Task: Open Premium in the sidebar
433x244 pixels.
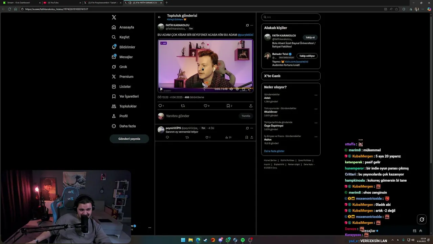Action: point(122,77)
